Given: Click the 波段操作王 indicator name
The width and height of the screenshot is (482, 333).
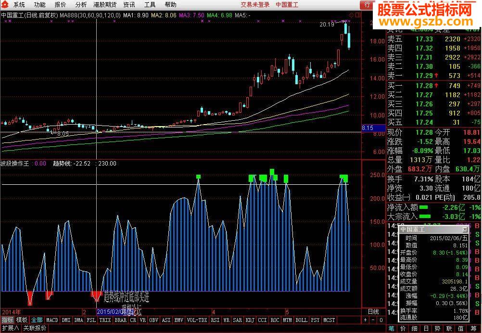Looking at the screenshot, I should coord(15,164).
